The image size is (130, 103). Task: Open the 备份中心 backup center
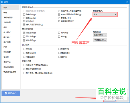point(11,93)
